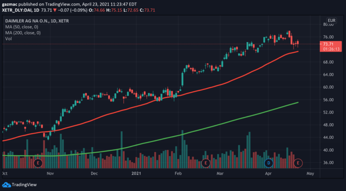
Task: Click the L:72.65 low value in header
Action: [x=131, y=10]
